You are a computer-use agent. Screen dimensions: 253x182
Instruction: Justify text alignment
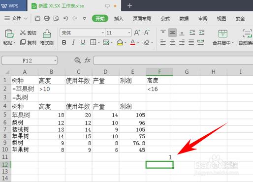[191, 42]
